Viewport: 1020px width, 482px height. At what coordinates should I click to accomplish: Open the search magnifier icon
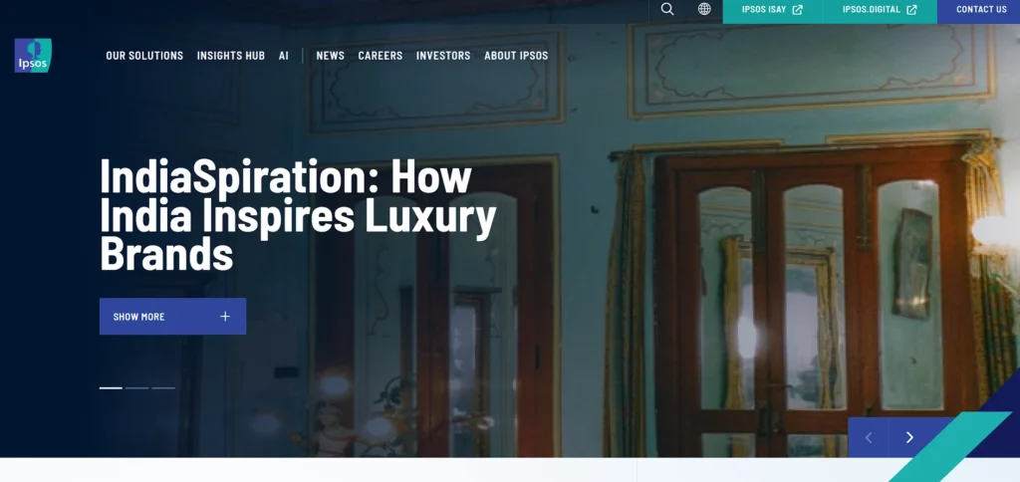tap(667, 9)
